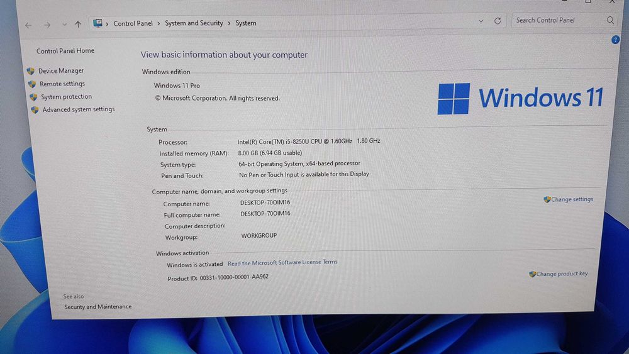This screenshot has width=629, height=354.
Task: Open Remote settings link
Action: (x=62, y=84)
